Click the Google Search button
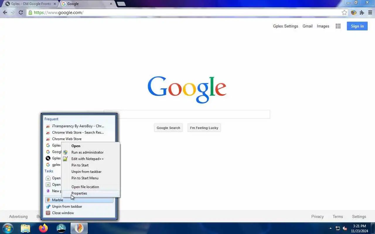The height and width of the screenshot is (234, 375). tap(168, 128)
